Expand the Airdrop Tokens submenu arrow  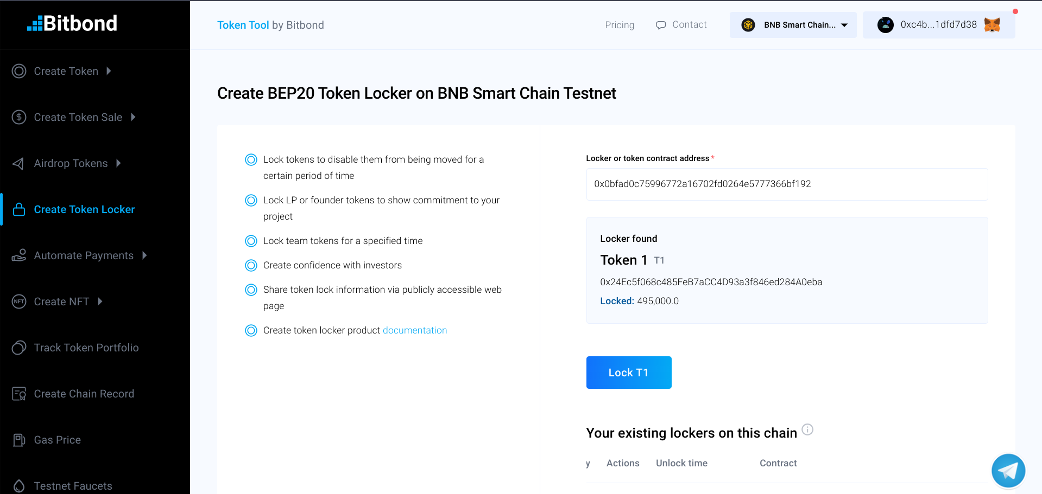pyautogui.click(x=118, y=163)
